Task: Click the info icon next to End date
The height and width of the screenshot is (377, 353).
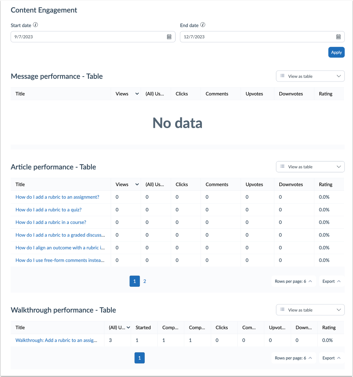Action: [x=203, y=25]
